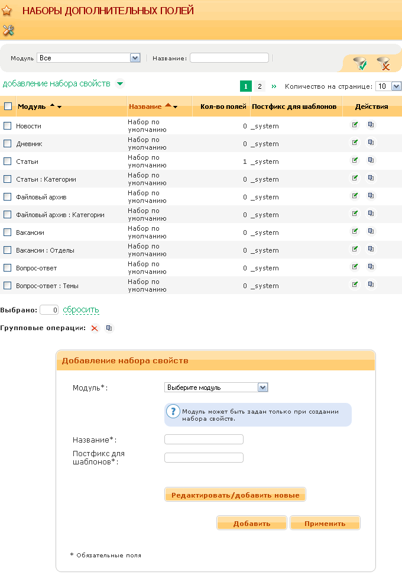Screen dimensions: 402x581
Task: Apply filter using the green funnel icon
Action: point(359,63)
